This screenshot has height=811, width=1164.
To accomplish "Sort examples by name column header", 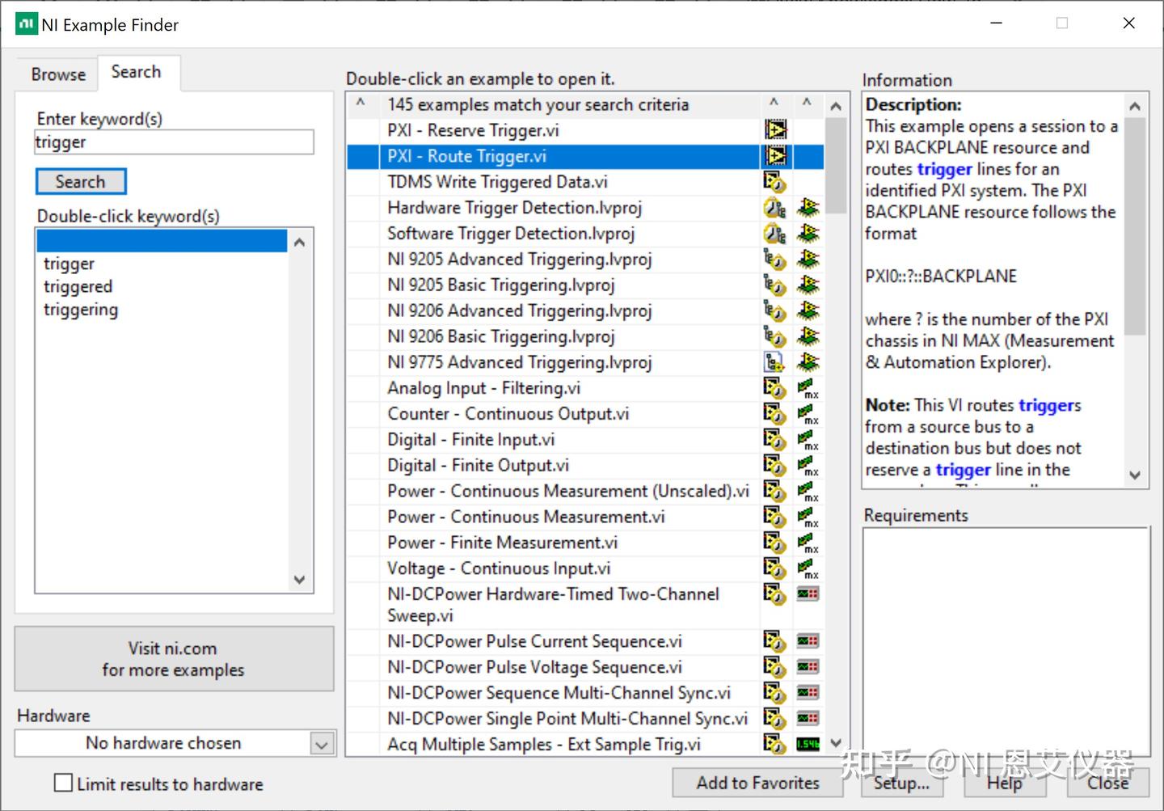I will 569,105.
